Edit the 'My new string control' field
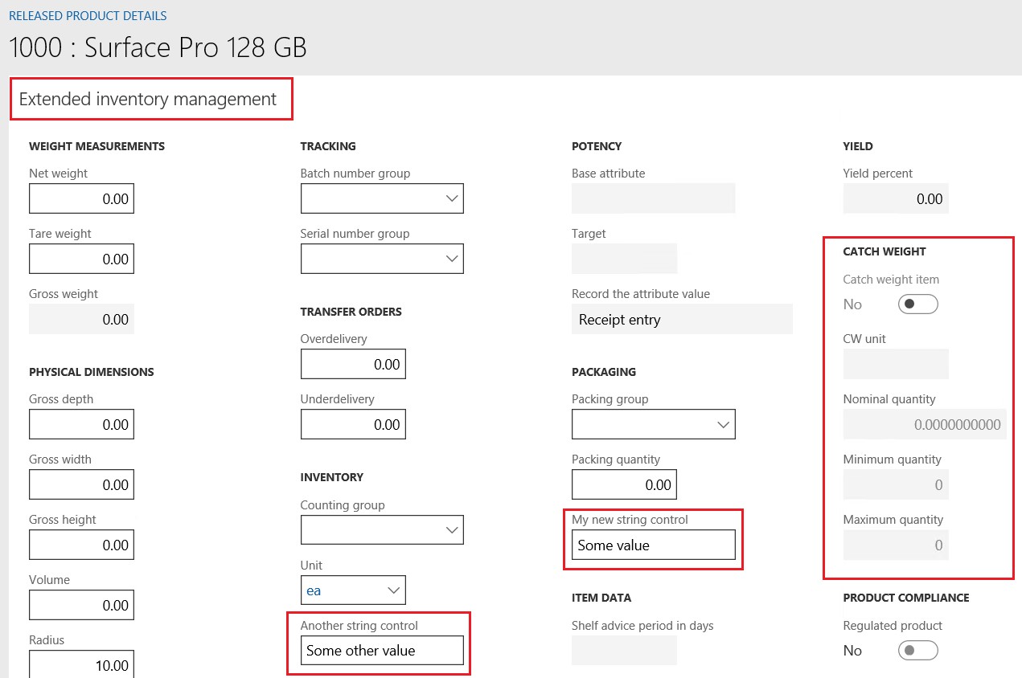Viewport: 1022px width, 678px height. pos(652,545)
